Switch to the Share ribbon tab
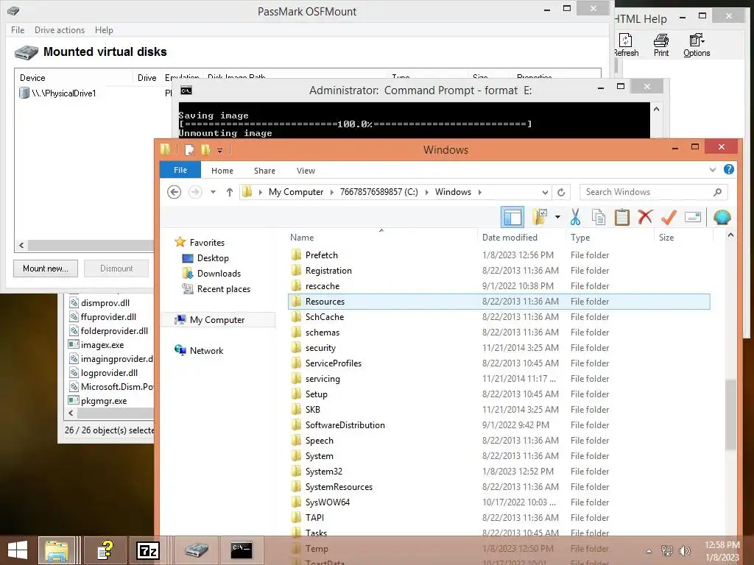This screenshot has width=754, height=565. click(264, 171)
